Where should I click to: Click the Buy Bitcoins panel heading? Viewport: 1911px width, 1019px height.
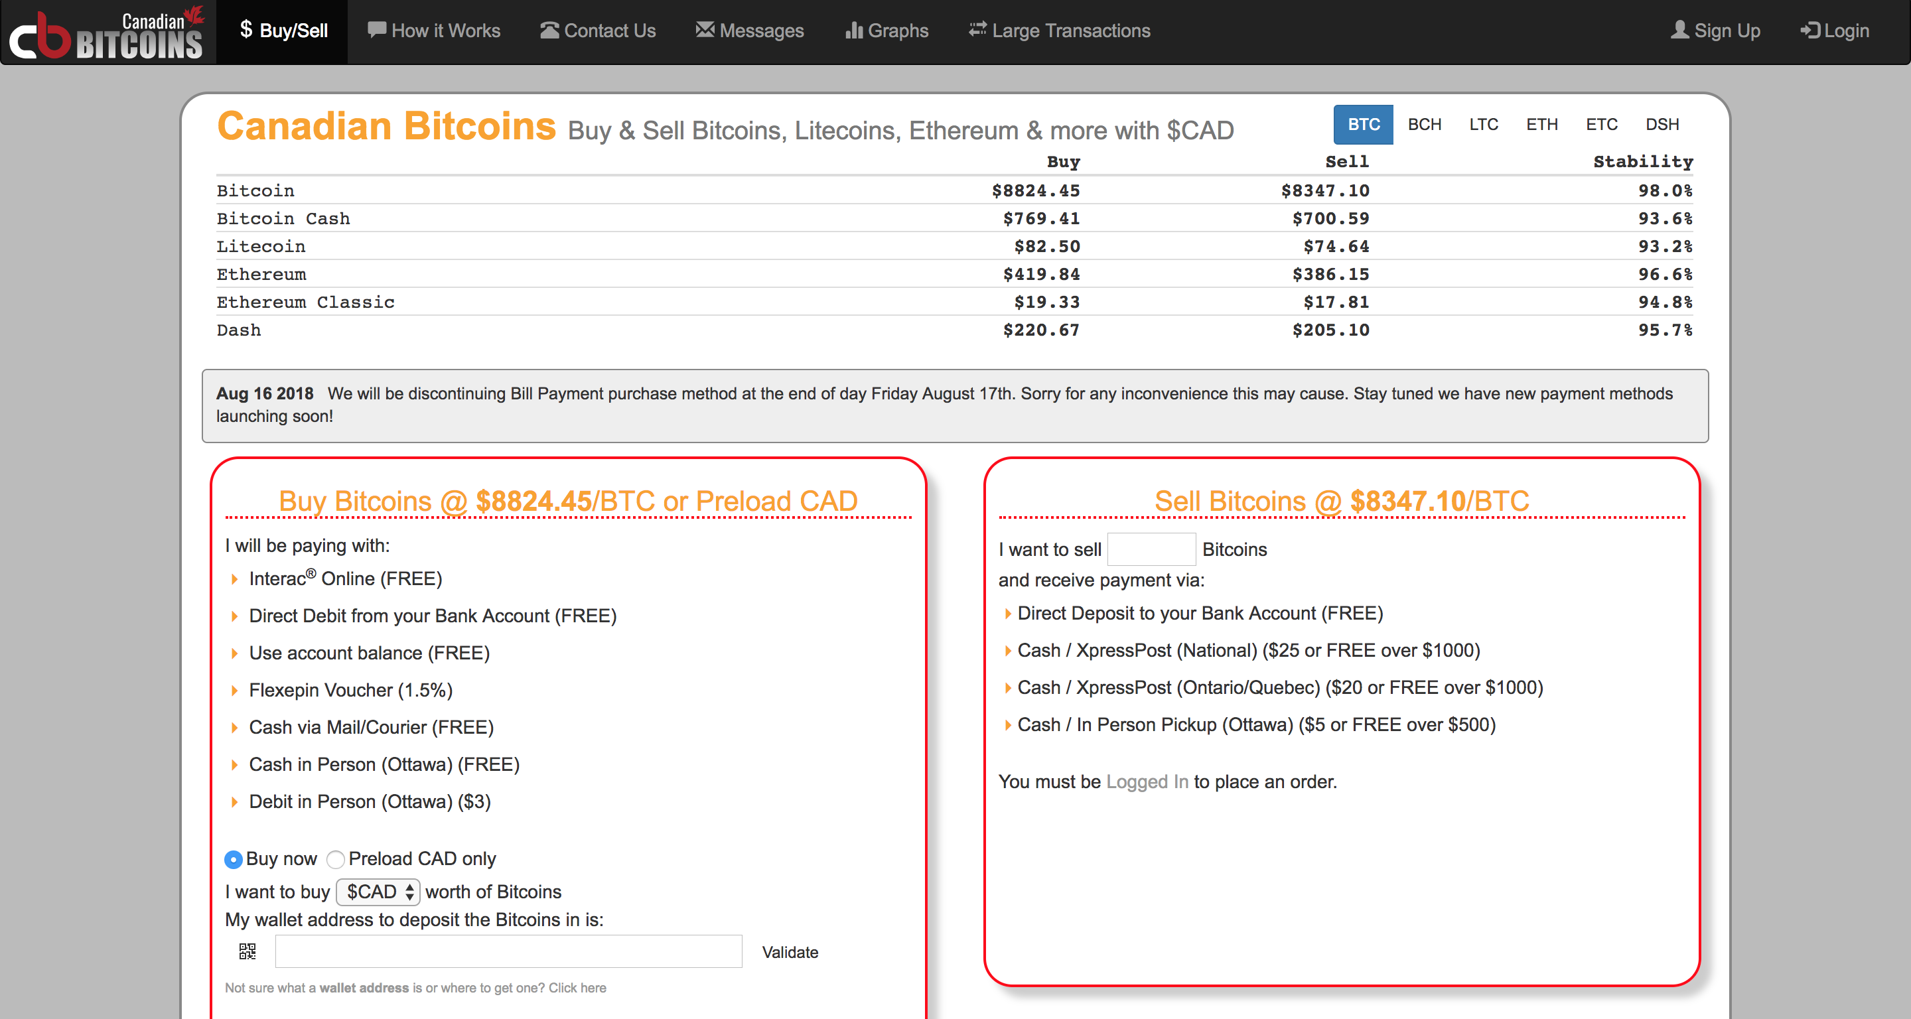coord(568,502)
